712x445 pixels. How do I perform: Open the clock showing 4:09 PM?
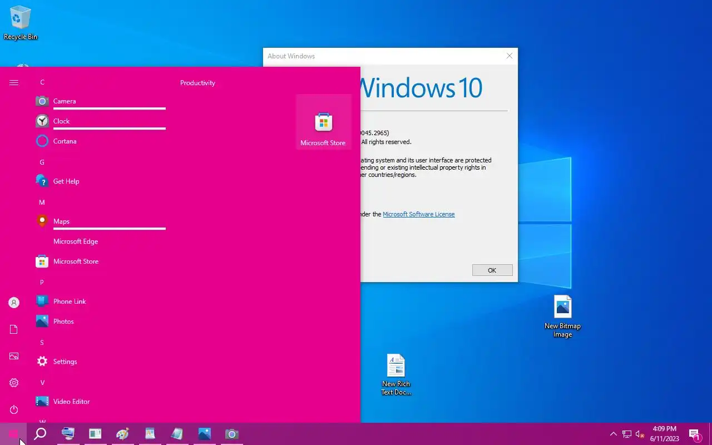665,434
